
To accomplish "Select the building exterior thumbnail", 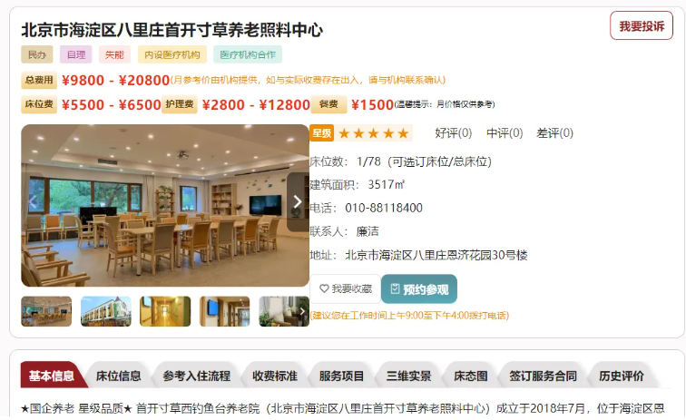I will pyautogui.click(x=106, y=311).
